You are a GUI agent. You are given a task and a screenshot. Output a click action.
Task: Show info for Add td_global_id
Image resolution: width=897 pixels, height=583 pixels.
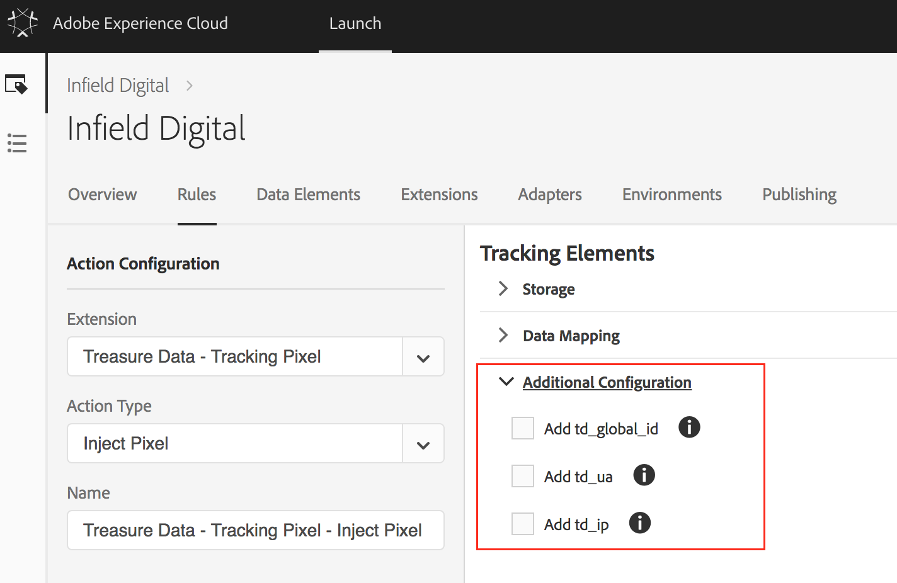click(x=689, y=427)
